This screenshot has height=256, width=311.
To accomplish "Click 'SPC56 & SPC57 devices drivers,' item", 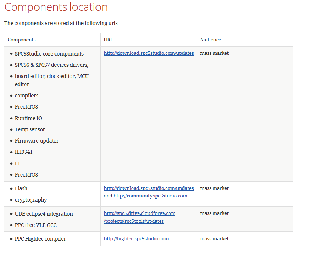I will (x=51, y=65).
